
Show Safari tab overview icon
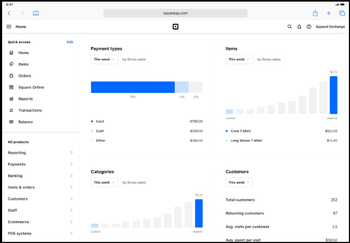(342, 13)
